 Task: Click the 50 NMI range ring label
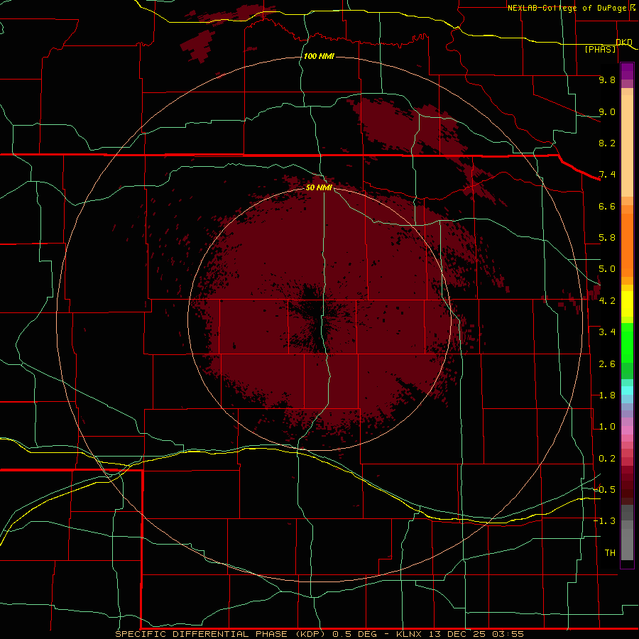pyautogui.click(x=319, y=187)
